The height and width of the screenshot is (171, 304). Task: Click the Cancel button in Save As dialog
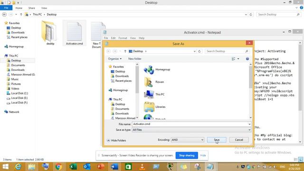tap(239, 140)
